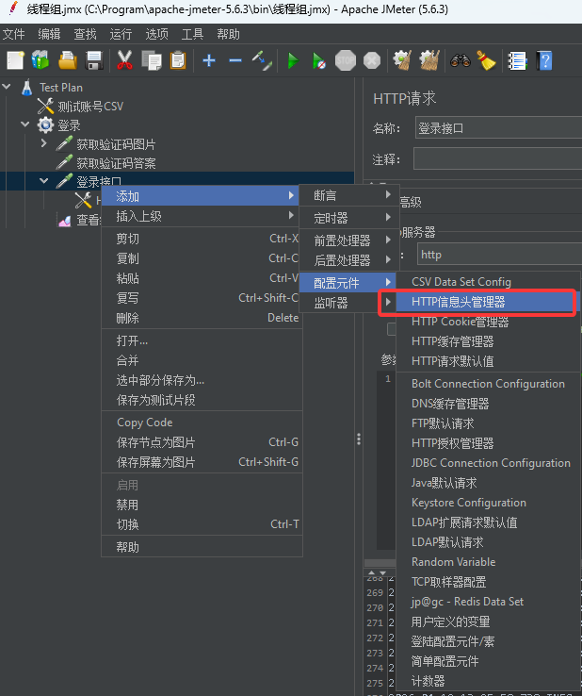Select 计数器 menu entry
Image resolution: width=582 pixels, height=696 pixels.
tap(488, 681)
